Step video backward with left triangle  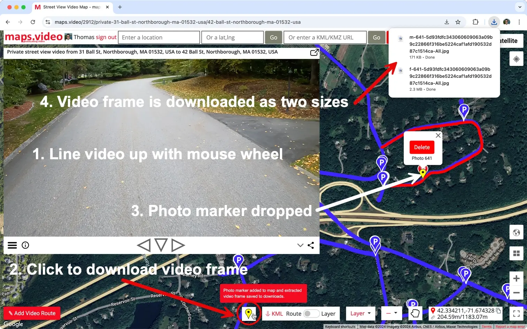point(144,245)
